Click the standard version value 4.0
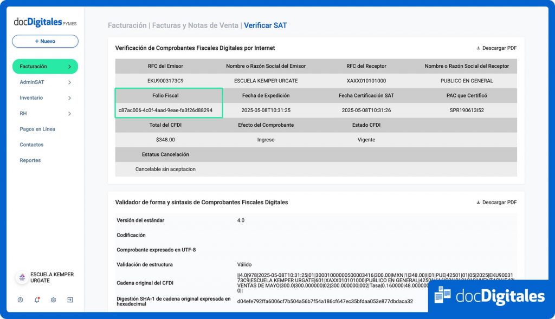555x319 pixels. click(241, 220)
